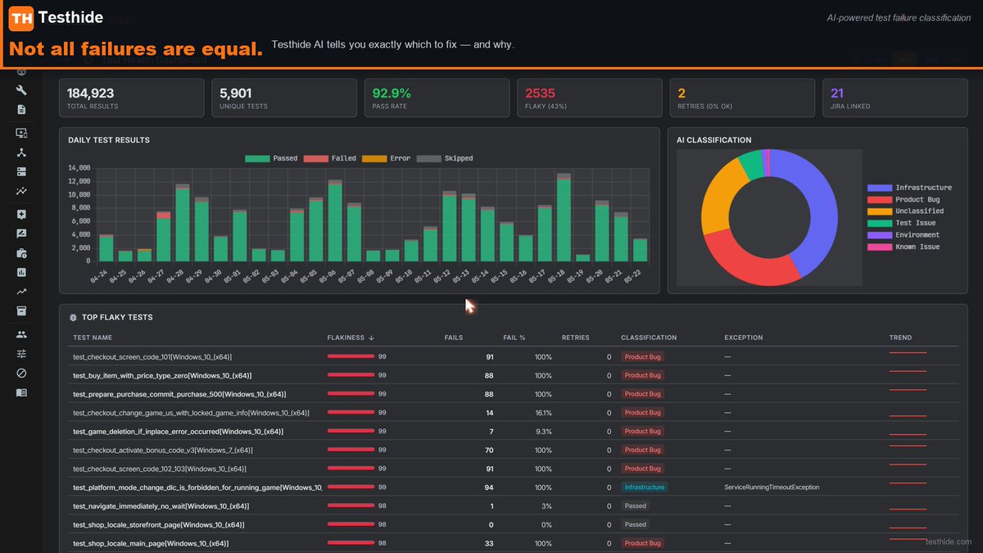The image size is (983, 553).
Task: Open the blocked circle sidebar icon
Action: pyautogui.click(x=22, y=373)
